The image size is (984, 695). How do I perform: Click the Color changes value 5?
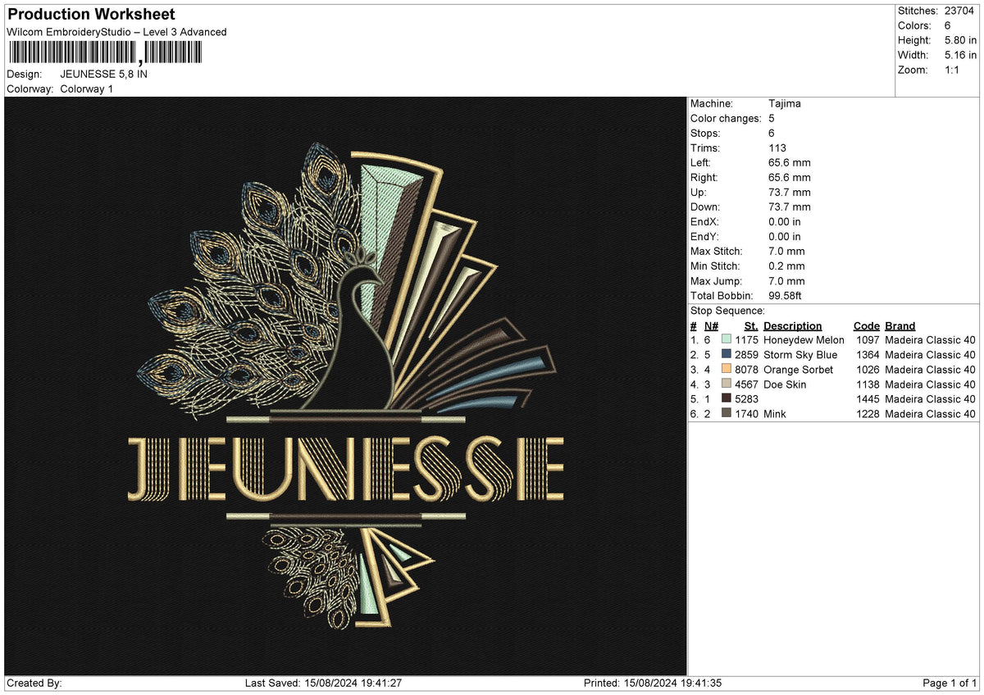[772, 118]
